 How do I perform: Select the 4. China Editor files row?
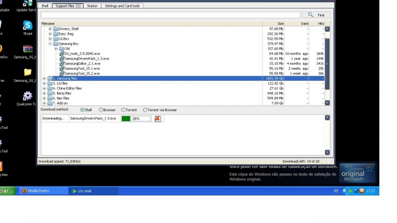pos(183,88)
